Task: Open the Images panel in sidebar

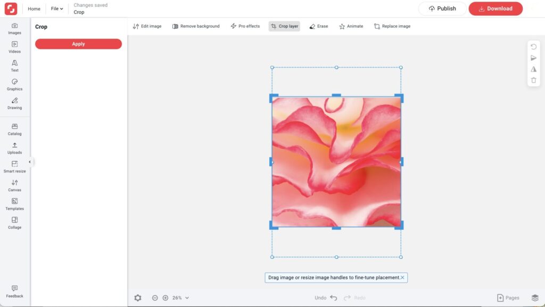Action: point(14,28)
